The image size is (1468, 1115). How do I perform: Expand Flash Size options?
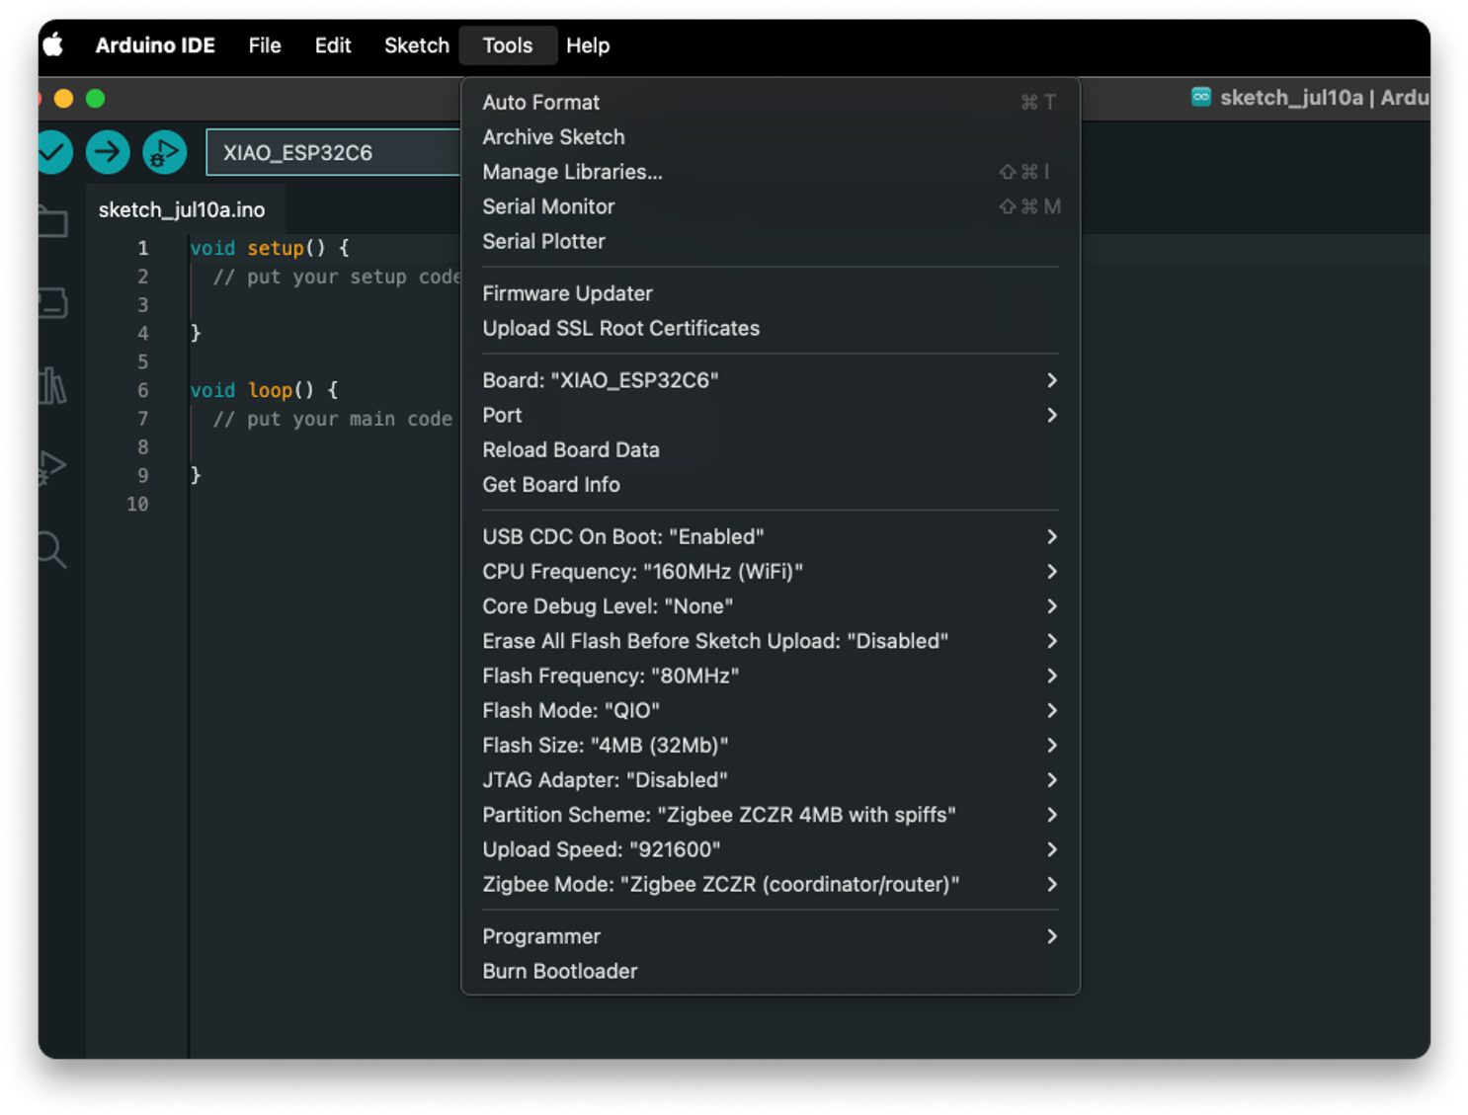pos(771,745)
